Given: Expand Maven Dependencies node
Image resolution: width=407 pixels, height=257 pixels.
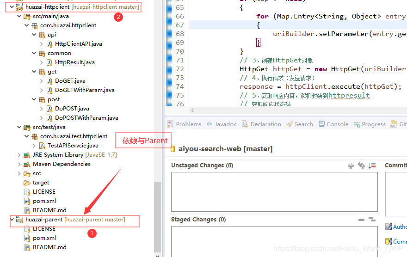Looking at the screenshot, I should (x=19, y=164).
